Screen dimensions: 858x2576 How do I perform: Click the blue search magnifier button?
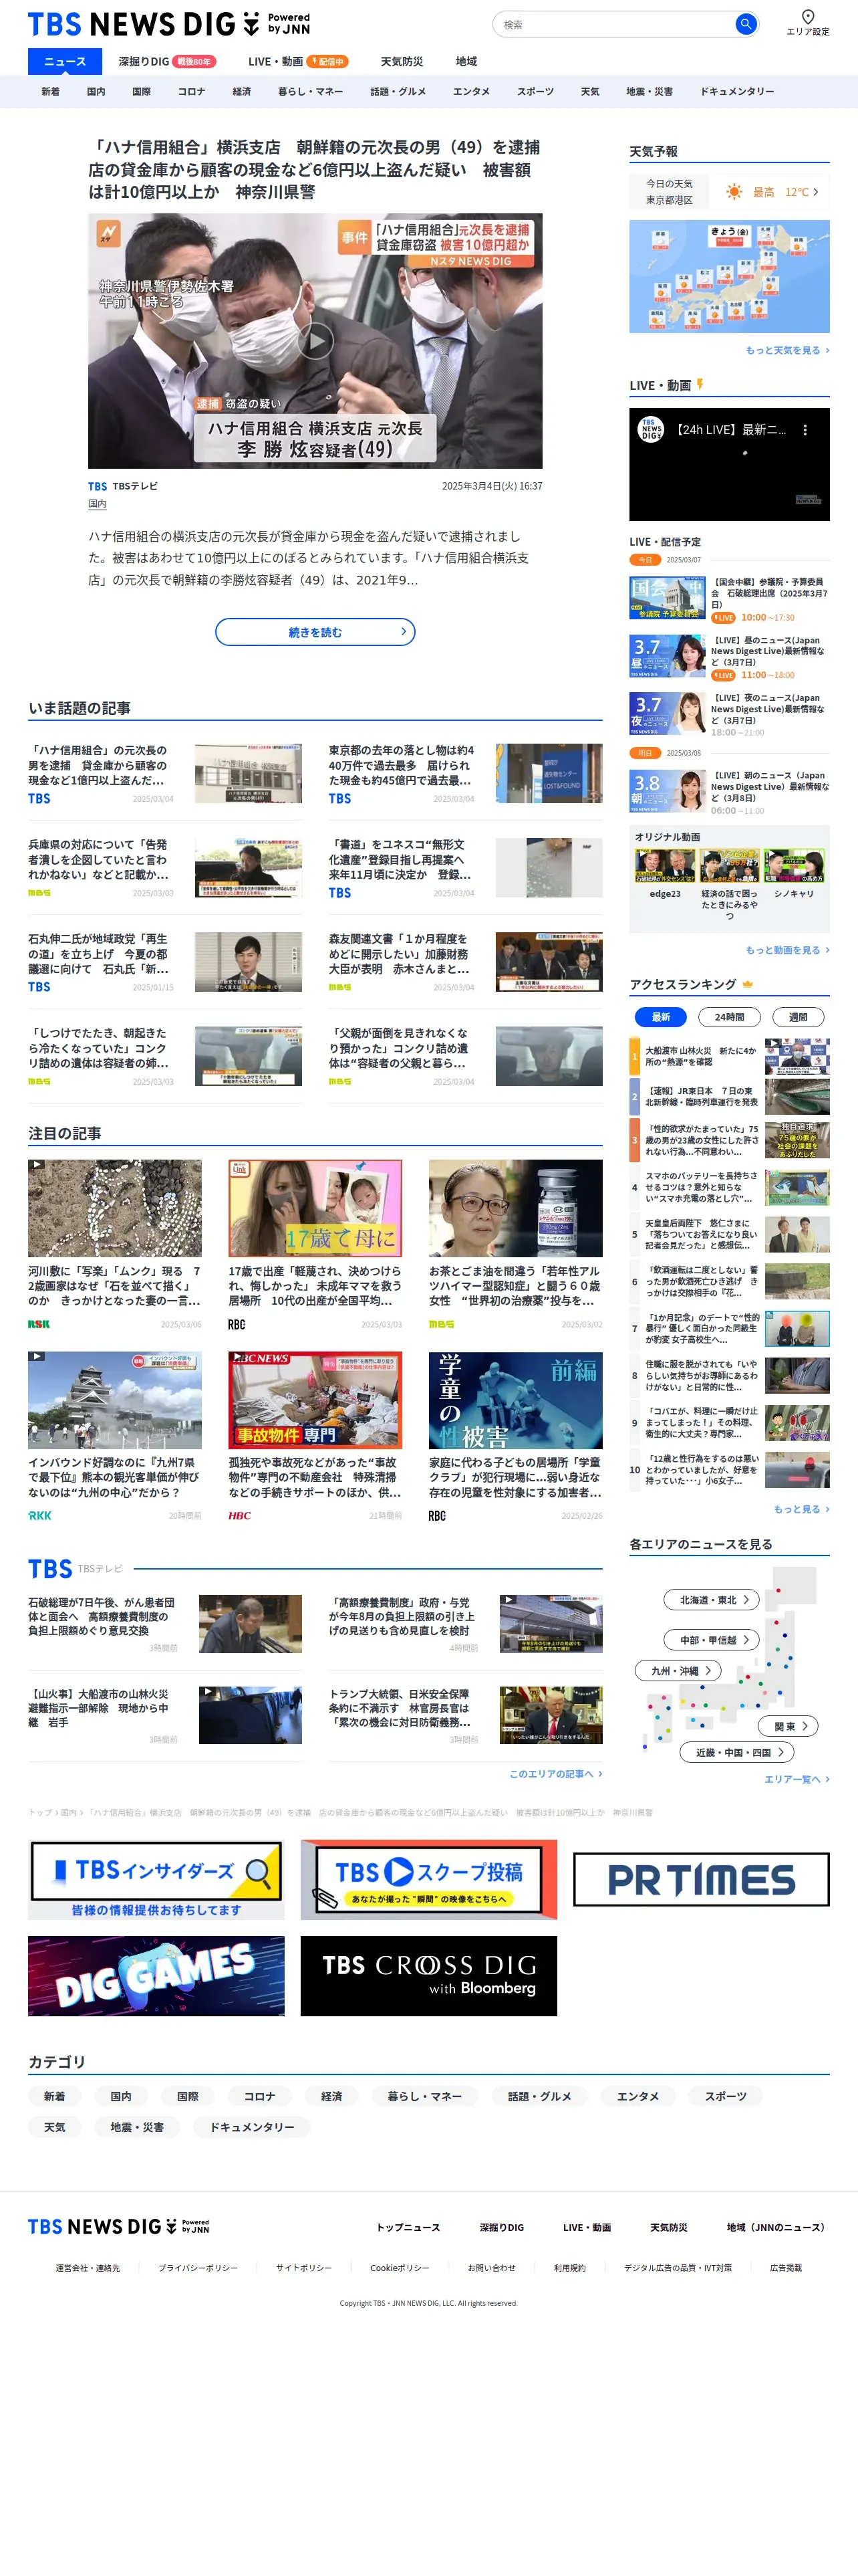(745, 24)
